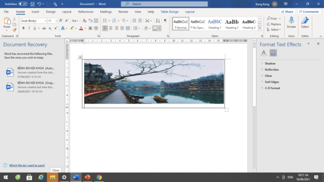
Task: Open the Editor pane icon
Action: 305,21
